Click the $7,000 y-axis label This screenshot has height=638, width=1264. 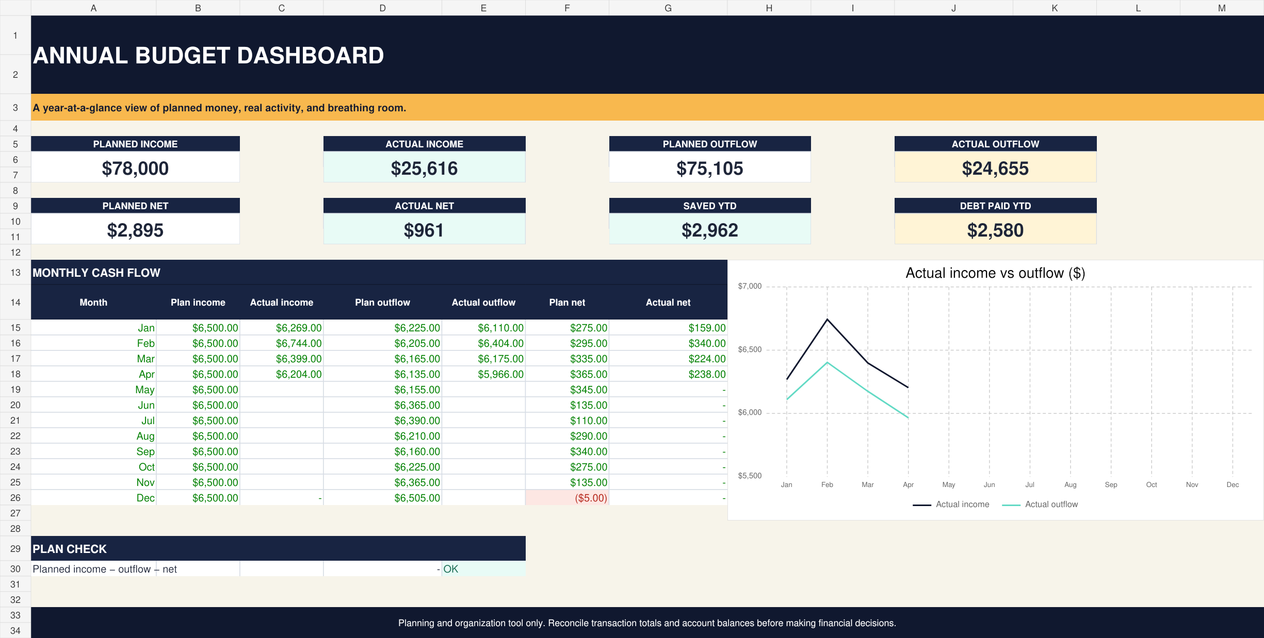750,286
